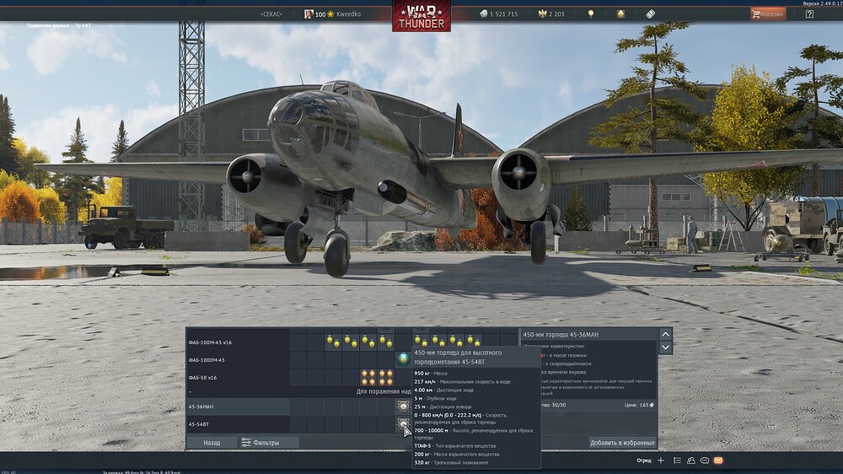Image resolution: width=843 pixels, height=474 pixels.
Task: Click the Silver Lions balance 1 521 715
Action: (x=498, y=14)
